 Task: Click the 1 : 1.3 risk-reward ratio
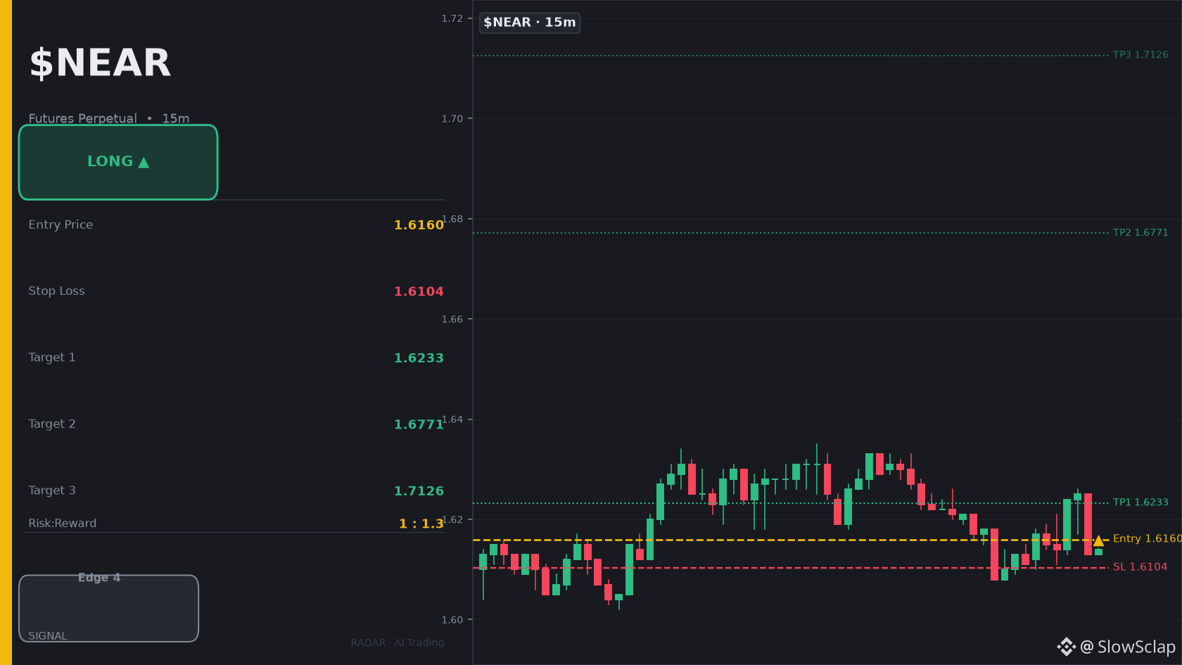421,524
